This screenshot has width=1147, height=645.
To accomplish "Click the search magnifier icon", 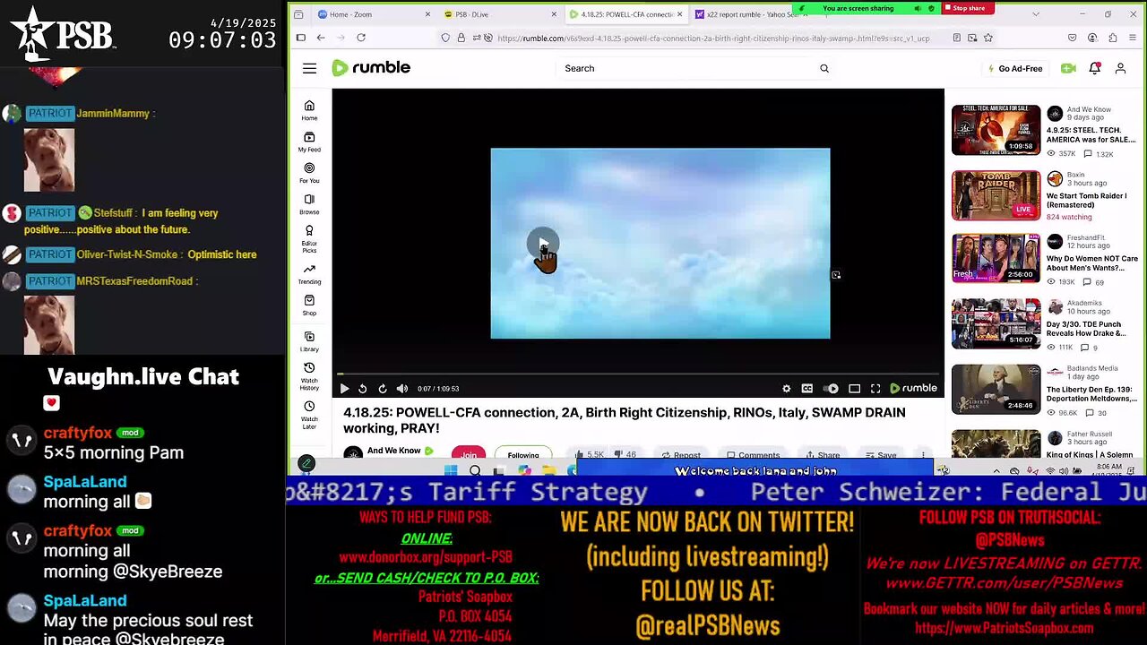I will pyautogui.click(x=824, y=68).
